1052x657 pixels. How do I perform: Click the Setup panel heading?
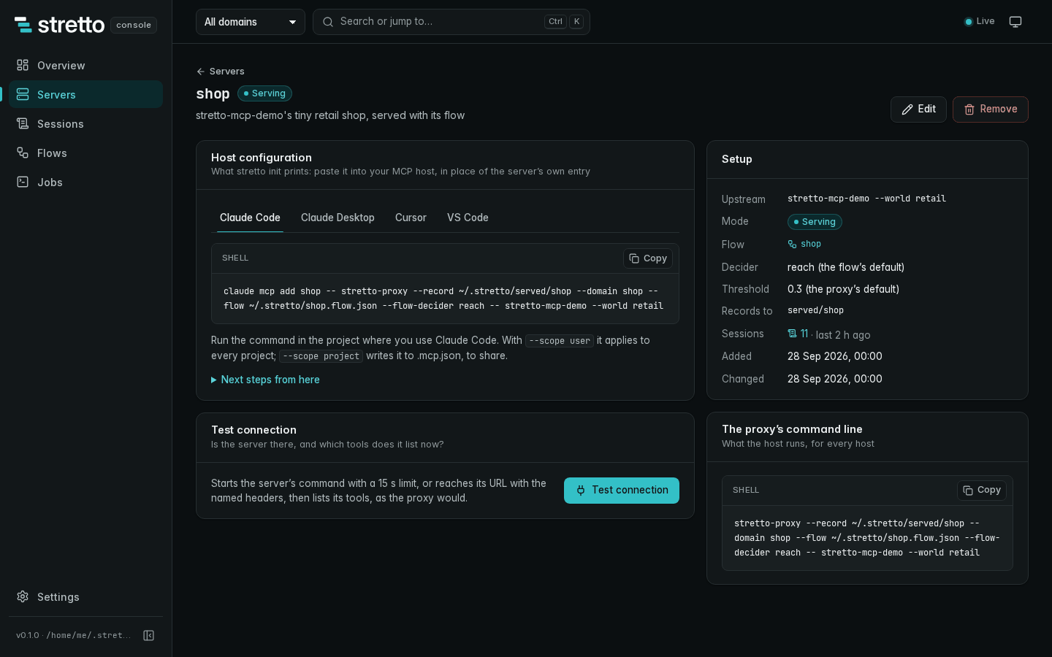[736, 159]
